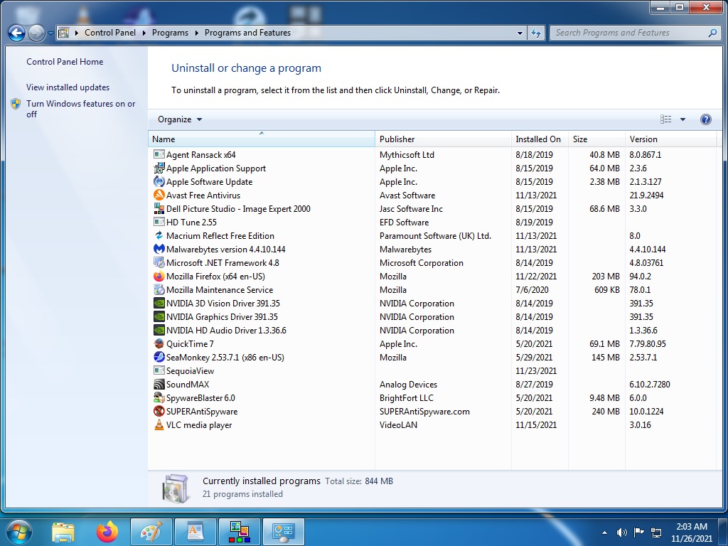
Task: Sort by the Size column header
Action: click(x=596, y=139)
